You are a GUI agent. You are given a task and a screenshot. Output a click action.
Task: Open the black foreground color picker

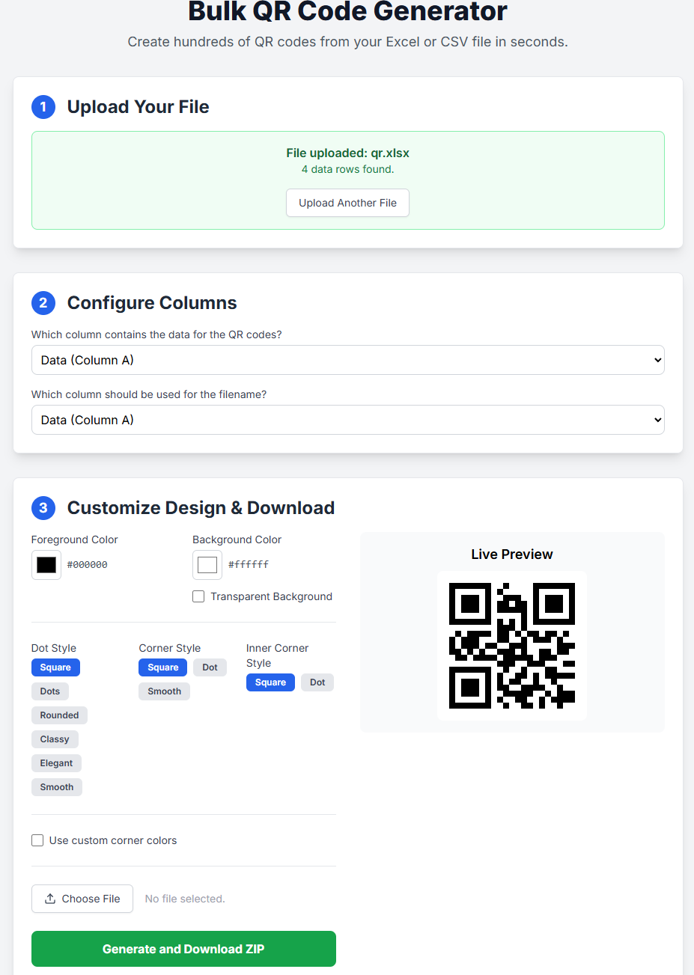coord(46,565)
